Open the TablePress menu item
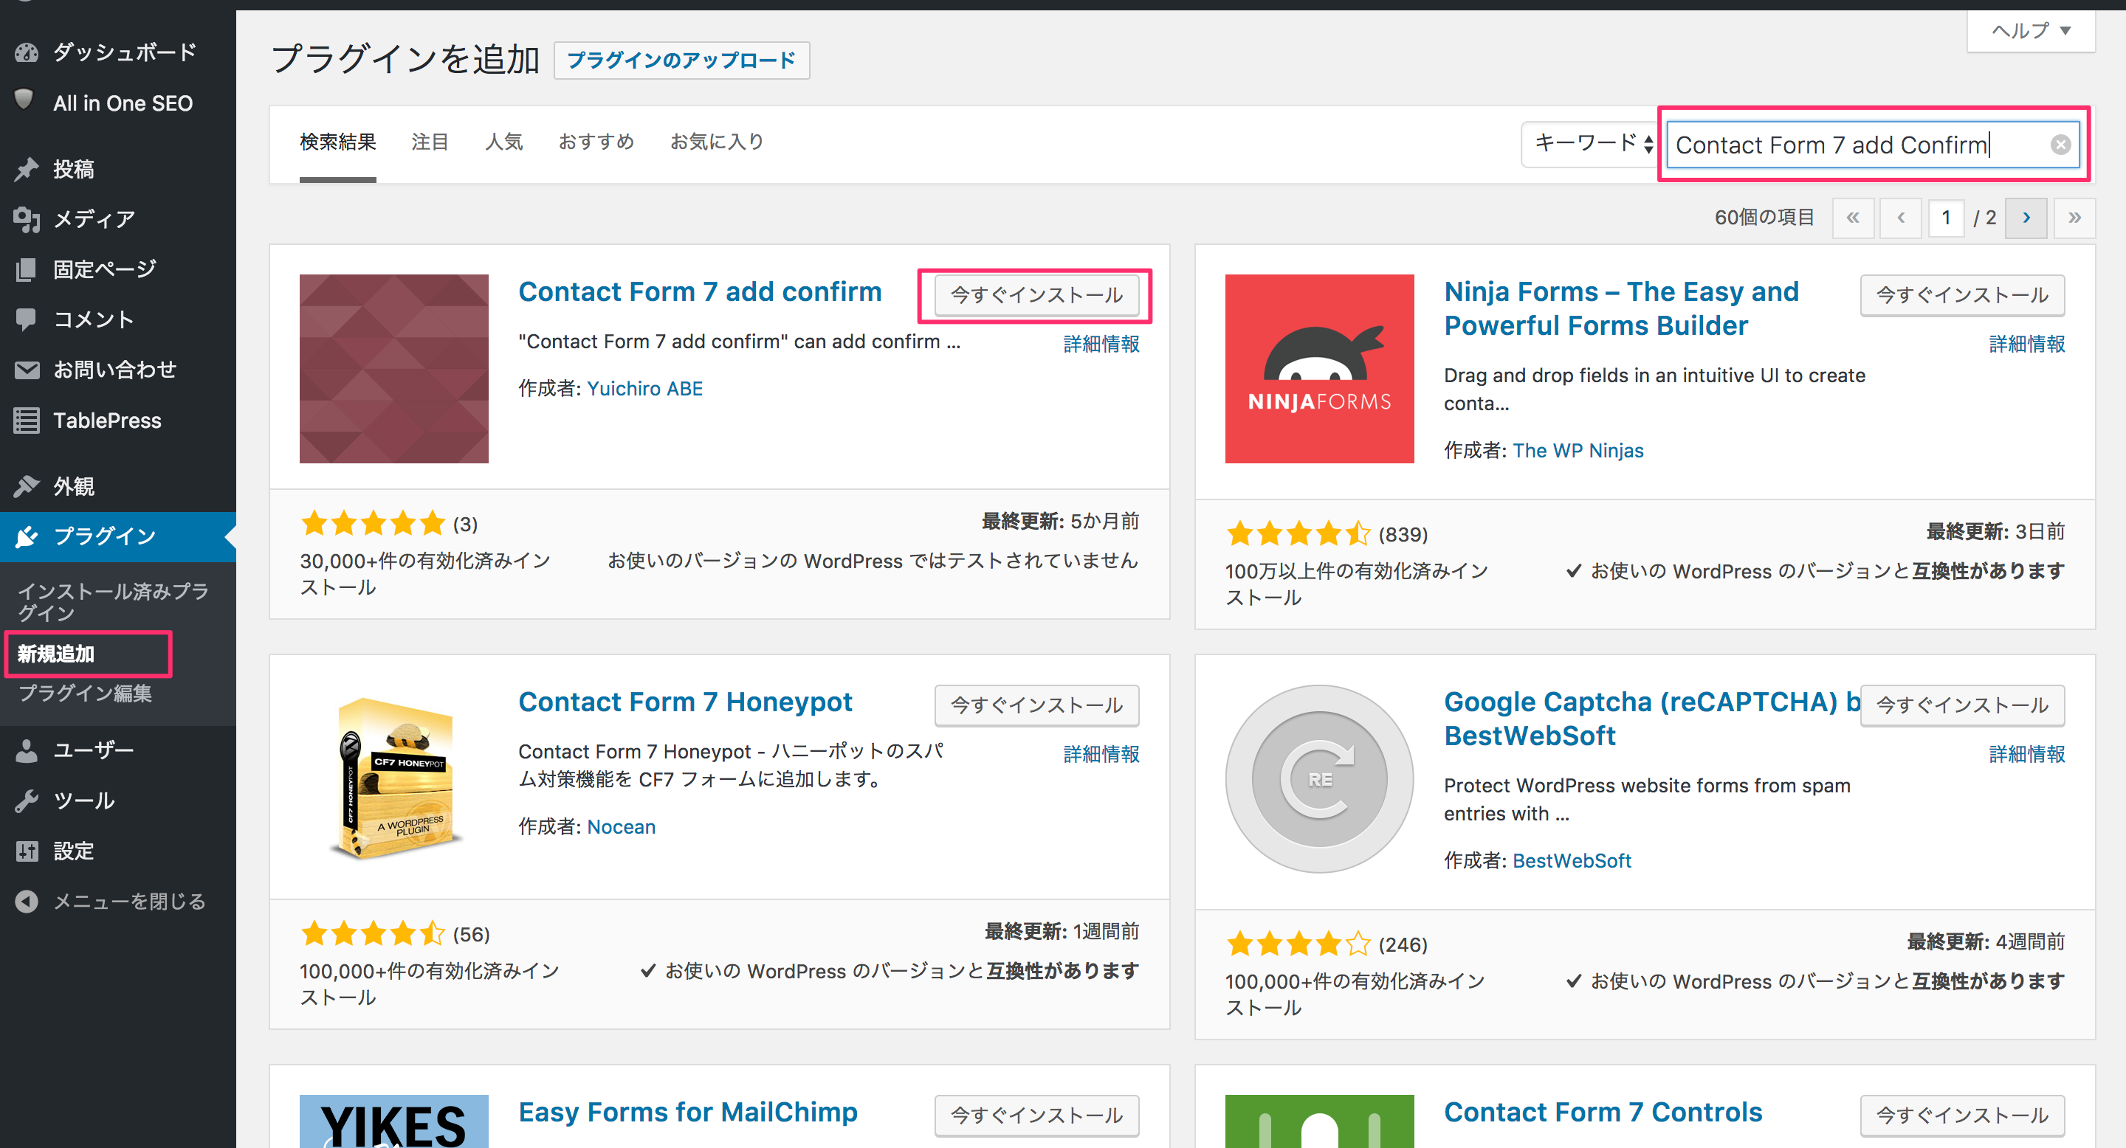2126x1148 pixels. [x=117, y=421]
